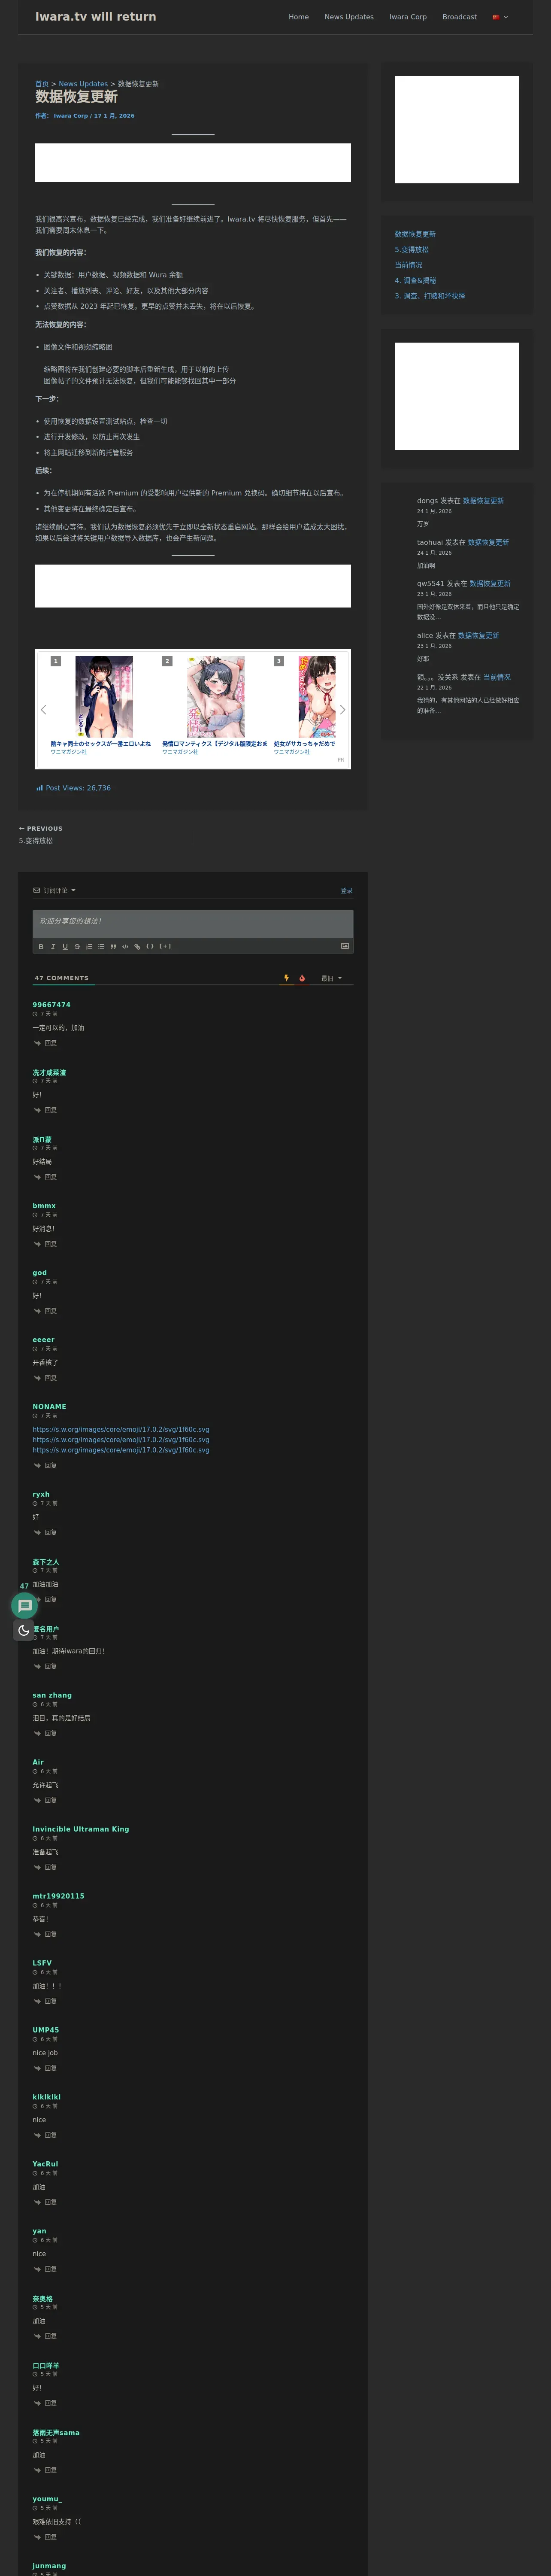This screenshot has width=551, height=2576.
Task: Click the 47 COMMENTS heading
Action: tap(61, 978)
